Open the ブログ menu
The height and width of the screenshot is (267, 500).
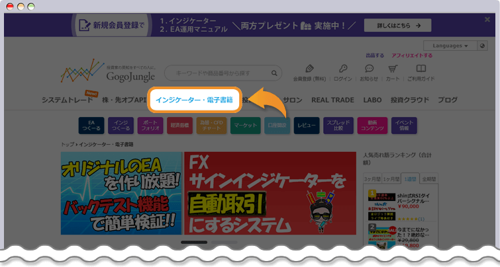pyautogui.click(x=448, y=100)
